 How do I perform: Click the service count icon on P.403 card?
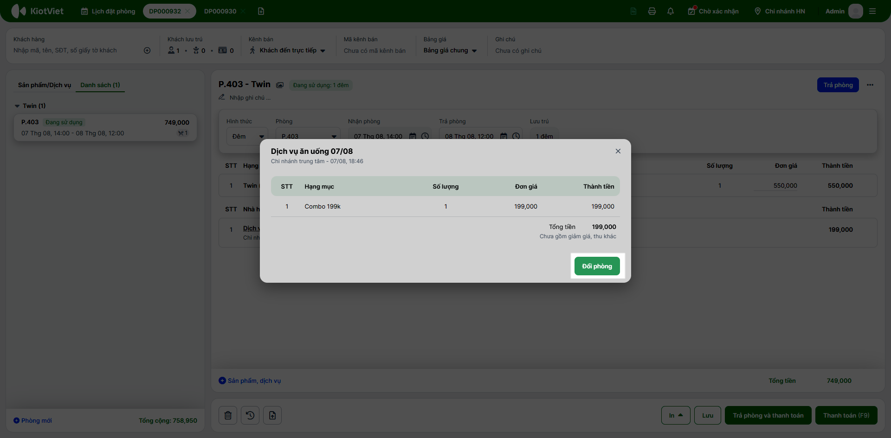coord(183,133)
